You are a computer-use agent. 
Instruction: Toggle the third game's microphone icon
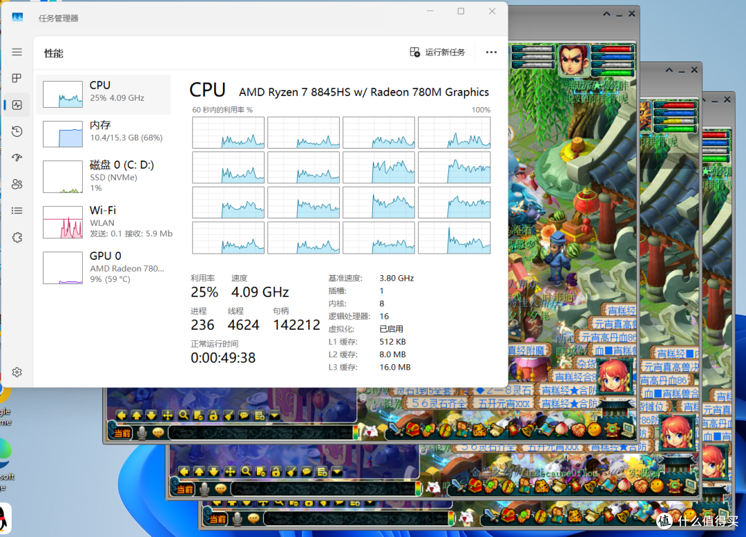[238, 518]
